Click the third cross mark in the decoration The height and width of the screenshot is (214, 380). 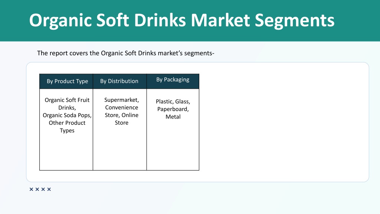[x=43, y=189]
